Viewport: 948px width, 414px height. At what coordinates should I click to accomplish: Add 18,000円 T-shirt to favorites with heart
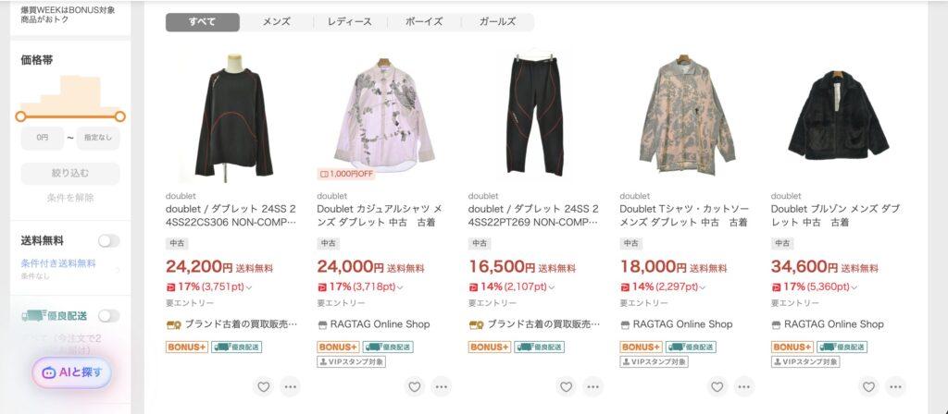coord(717,387)
